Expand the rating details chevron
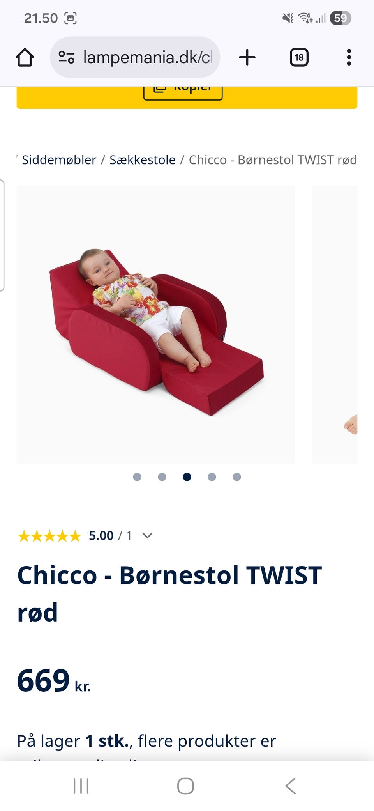This screenshot has width=374, height=811. (x=147, y=535)
